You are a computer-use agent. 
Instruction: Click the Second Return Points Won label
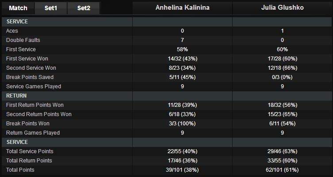coord(39,114)
